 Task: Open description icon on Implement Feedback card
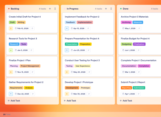click(88, 28)
